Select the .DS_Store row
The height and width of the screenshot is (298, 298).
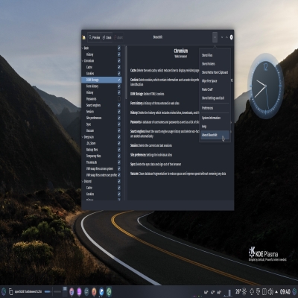coord(101,143)
